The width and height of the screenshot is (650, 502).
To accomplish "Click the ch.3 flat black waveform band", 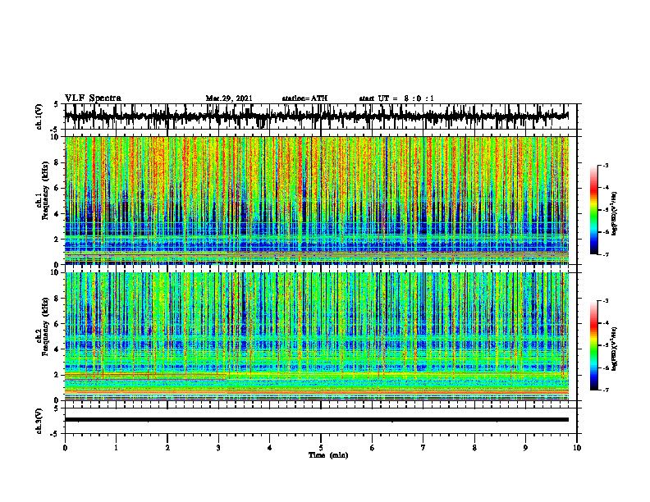I will (x=316, y=420).
